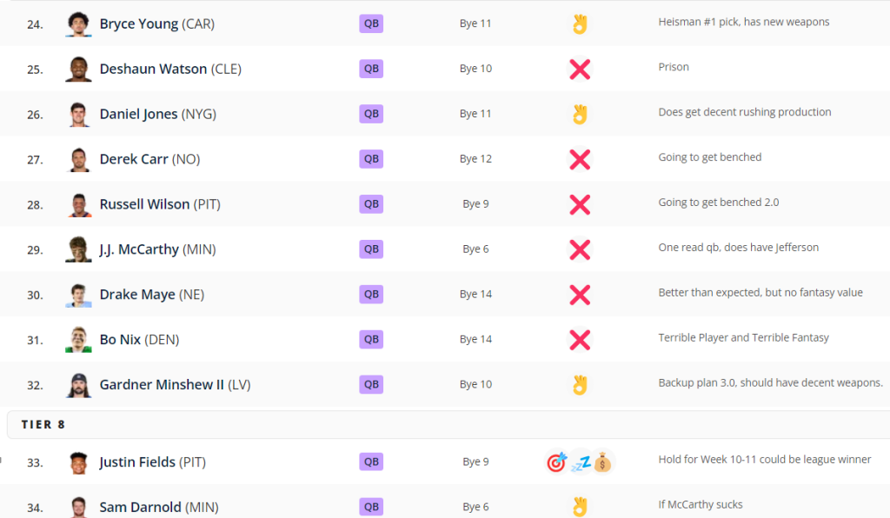890x518 pixels.
Task: Select the Bye 14 cell for Drake Maye
Action: 475,294
